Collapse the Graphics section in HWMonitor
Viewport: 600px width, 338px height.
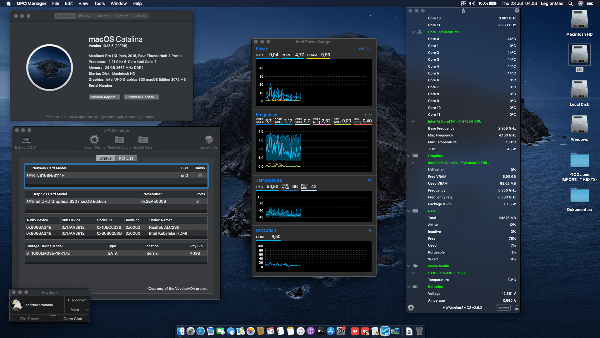(x=409, y=156)
